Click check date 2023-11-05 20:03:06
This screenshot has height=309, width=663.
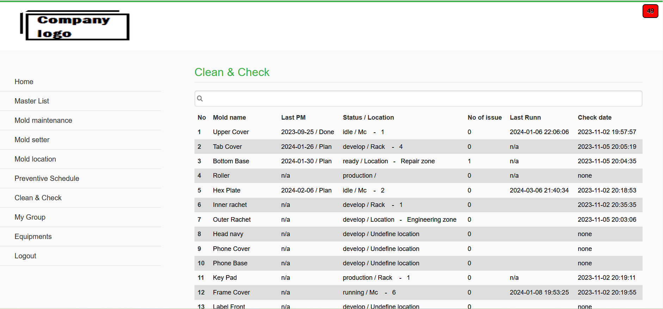(607, 220)
